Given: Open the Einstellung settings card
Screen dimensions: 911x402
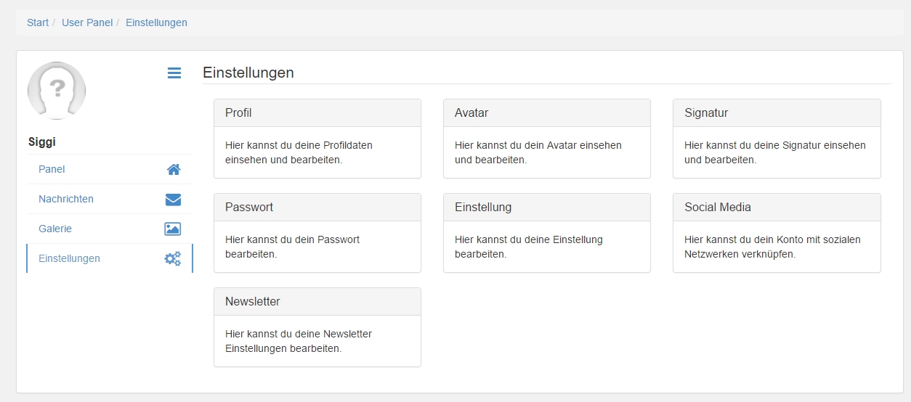Looking at the screenshot, I should coord(547,233).
